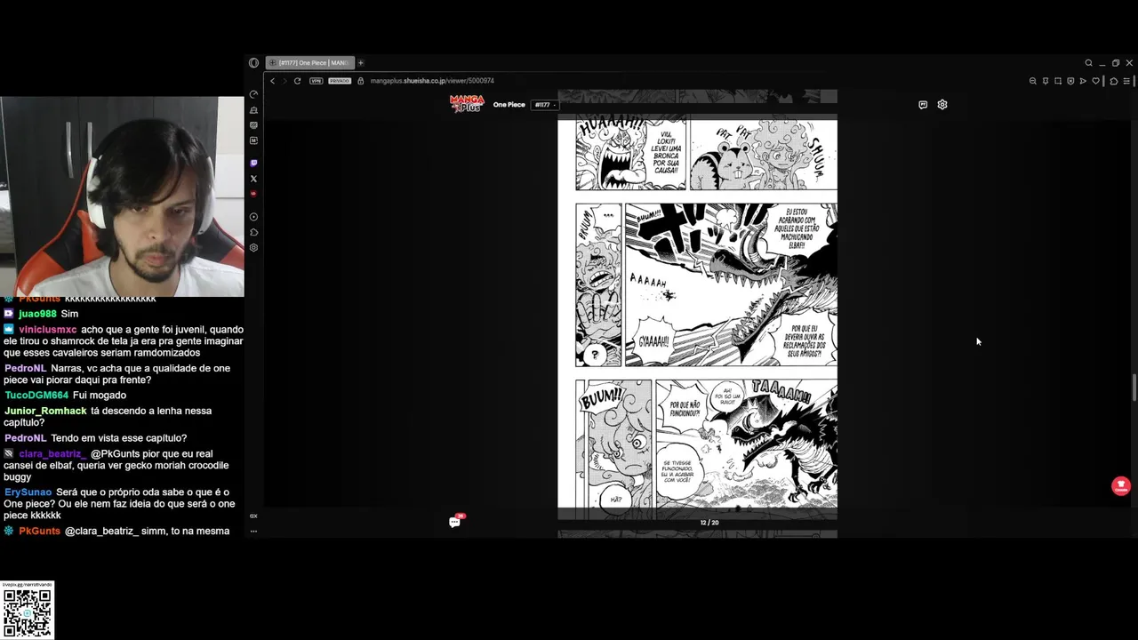The image size is (1138, 640).
Task: Click the send/flow arrow toolbar icon
Action: click(1084, 81)
